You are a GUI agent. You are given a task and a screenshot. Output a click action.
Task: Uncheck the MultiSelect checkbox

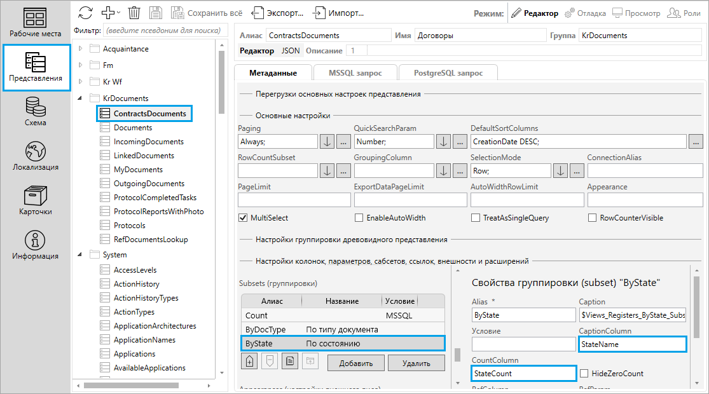click(242, 218)
